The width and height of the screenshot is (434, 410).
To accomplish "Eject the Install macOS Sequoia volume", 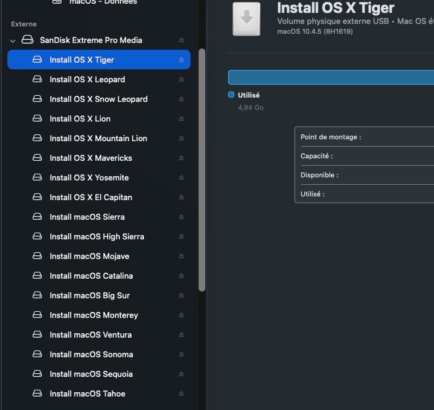I will pyautogui.click(x=181, y=374).
